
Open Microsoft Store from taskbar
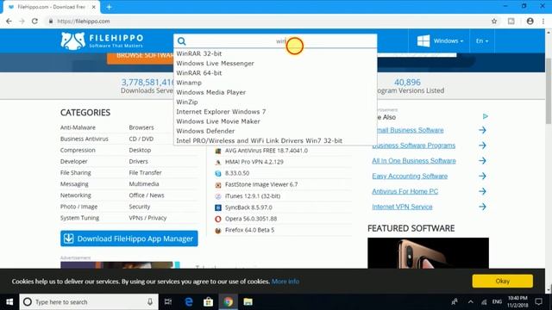[x=208, y=302]
